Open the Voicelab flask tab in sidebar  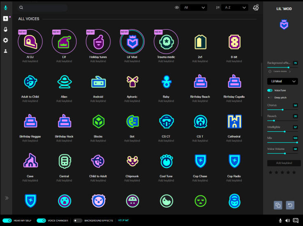click(6, 29)
